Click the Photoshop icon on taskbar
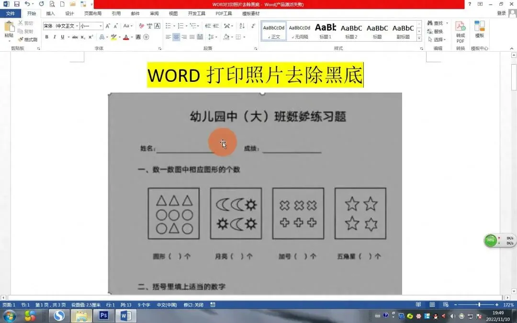 tap(103, 315)
